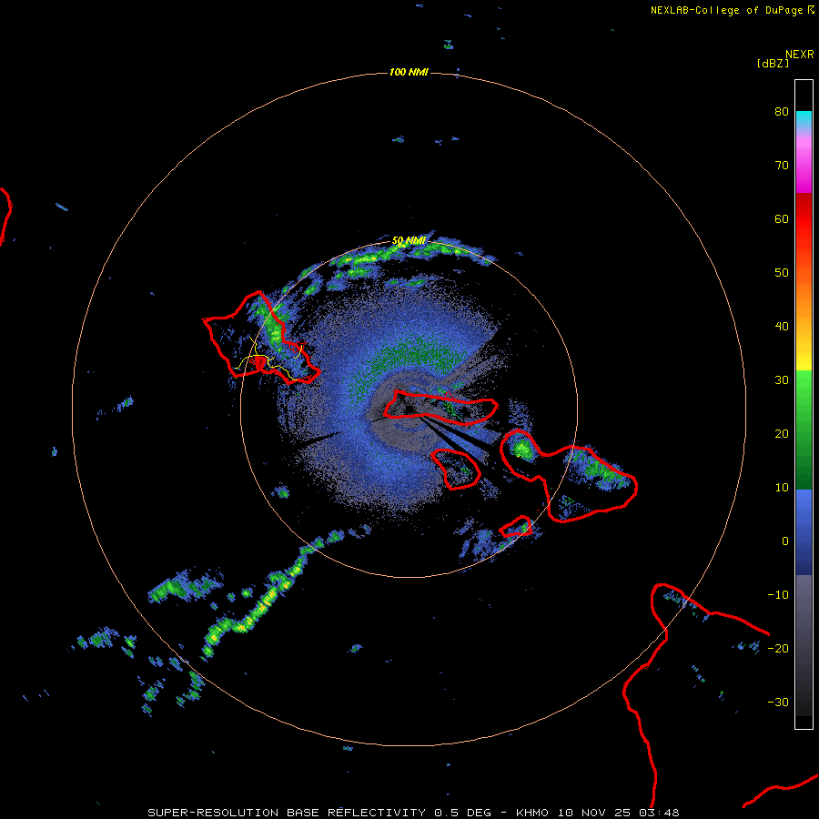The height and width of the screenshot is (819, 819).
Task: Click the "20" value on dBZ scale
Action: point(782,433)
